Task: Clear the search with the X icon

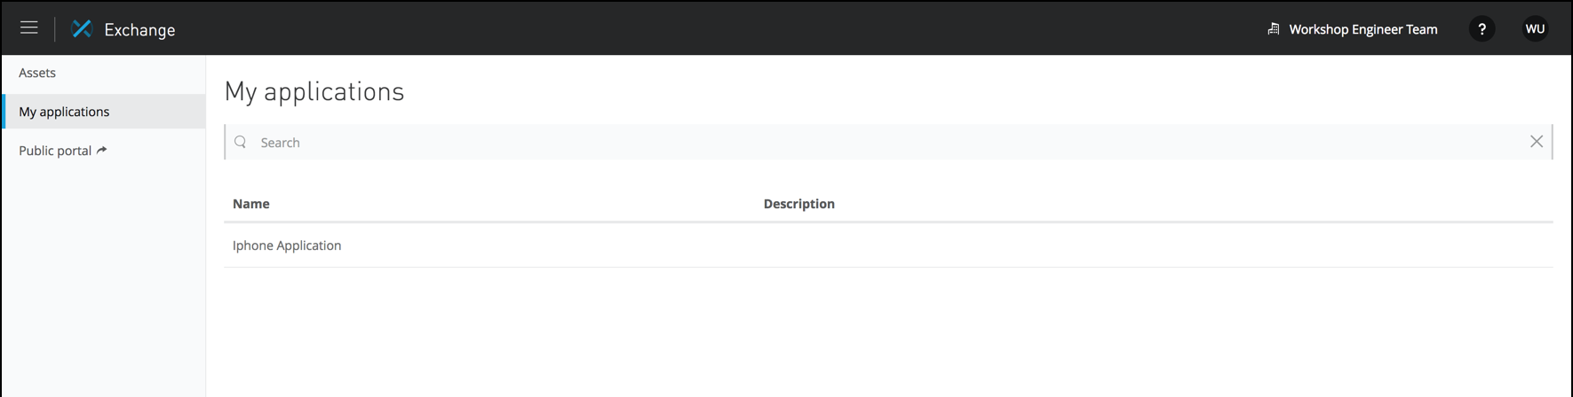Action: [1537, 142]
